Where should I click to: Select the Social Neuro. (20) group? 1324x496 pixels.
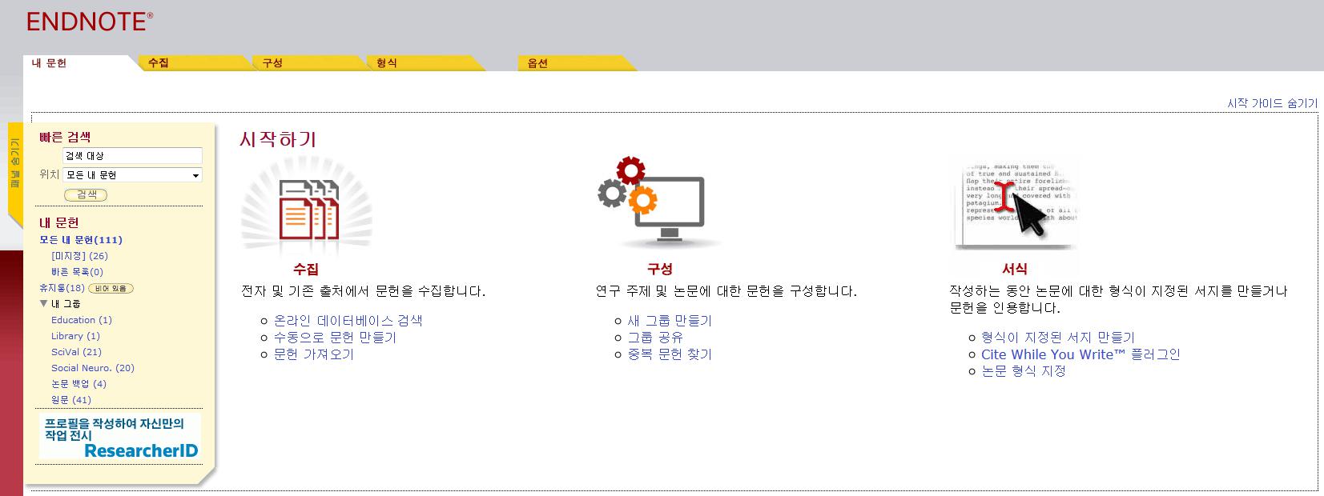coord(93,368)
